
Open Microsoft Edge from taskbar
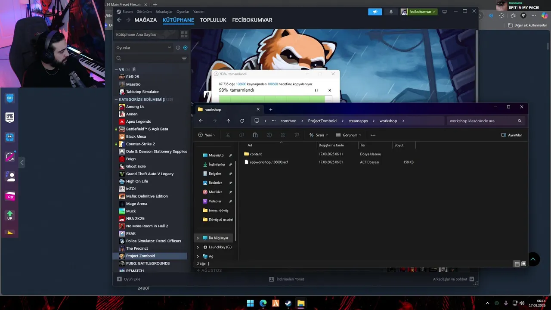[263, 303]
